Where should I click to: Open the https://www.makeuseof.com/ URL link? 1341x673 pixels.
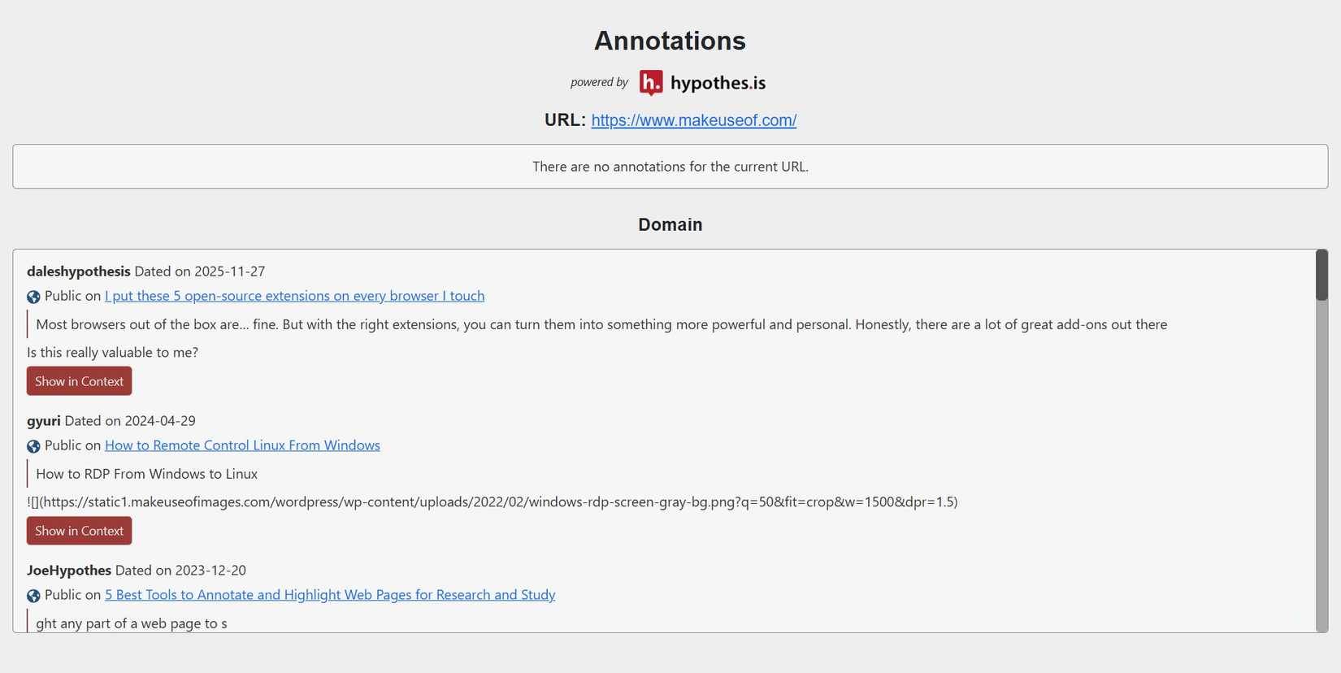694,120
